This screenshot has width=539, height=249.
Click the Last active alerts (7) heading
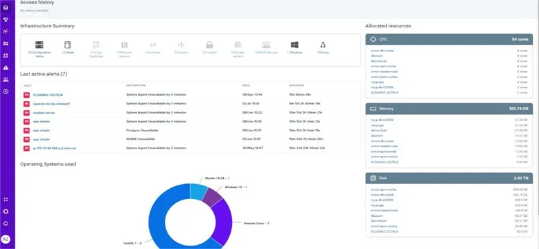click(43, 74)
